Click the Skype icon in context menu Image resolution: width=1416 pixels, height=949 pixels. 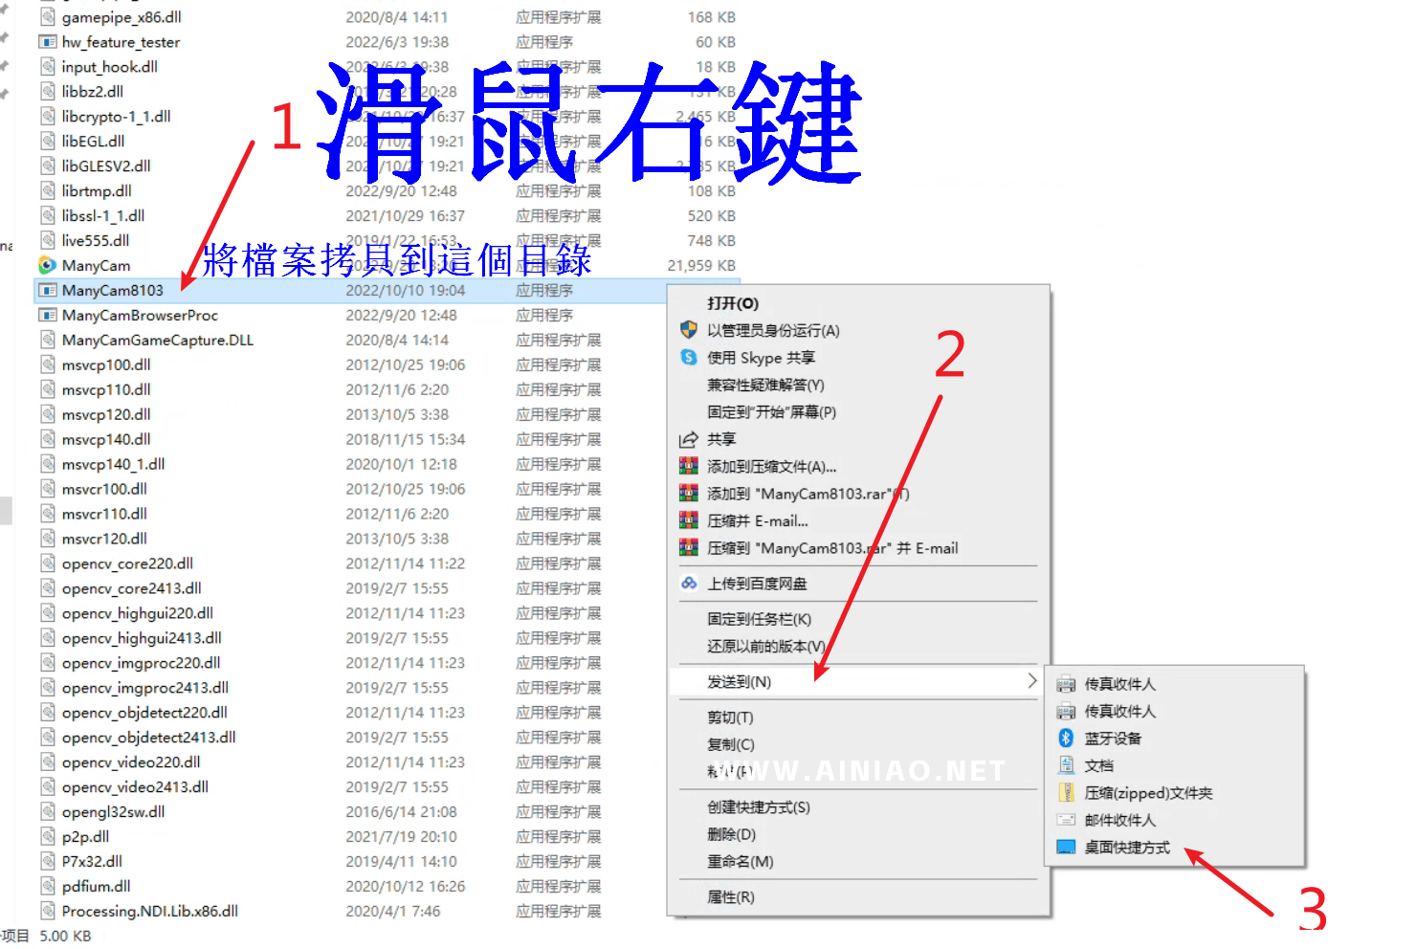689,357
